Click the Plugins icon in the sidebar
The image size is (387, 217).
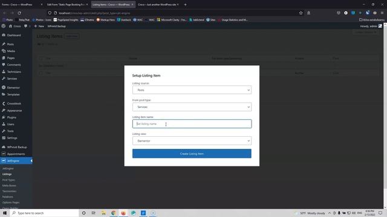4,118
